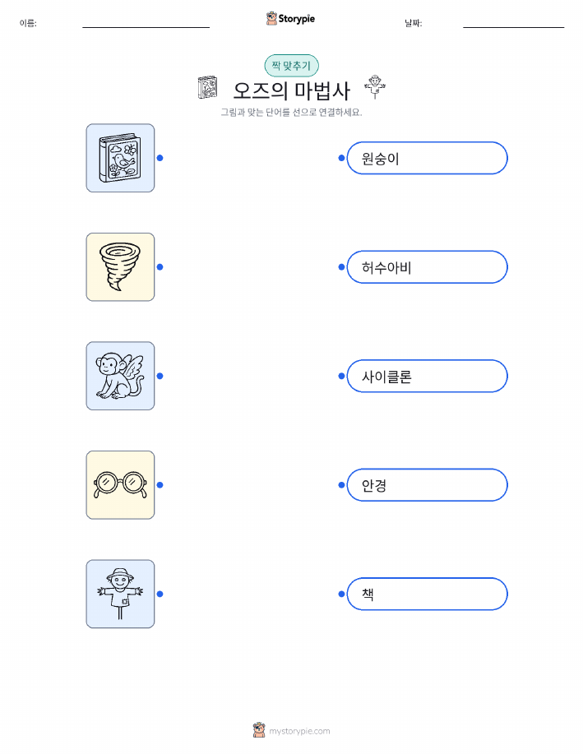
Task: Click the tornado cyclone picture card
Action: [x=120, y=267]
